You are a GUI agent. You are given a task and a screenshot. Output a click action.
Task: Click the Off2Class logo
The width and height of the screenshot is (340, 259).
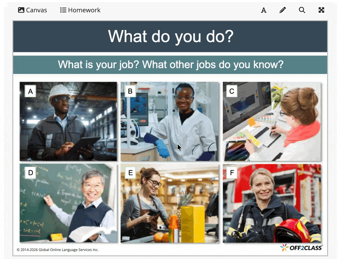(x=301, y=248)
